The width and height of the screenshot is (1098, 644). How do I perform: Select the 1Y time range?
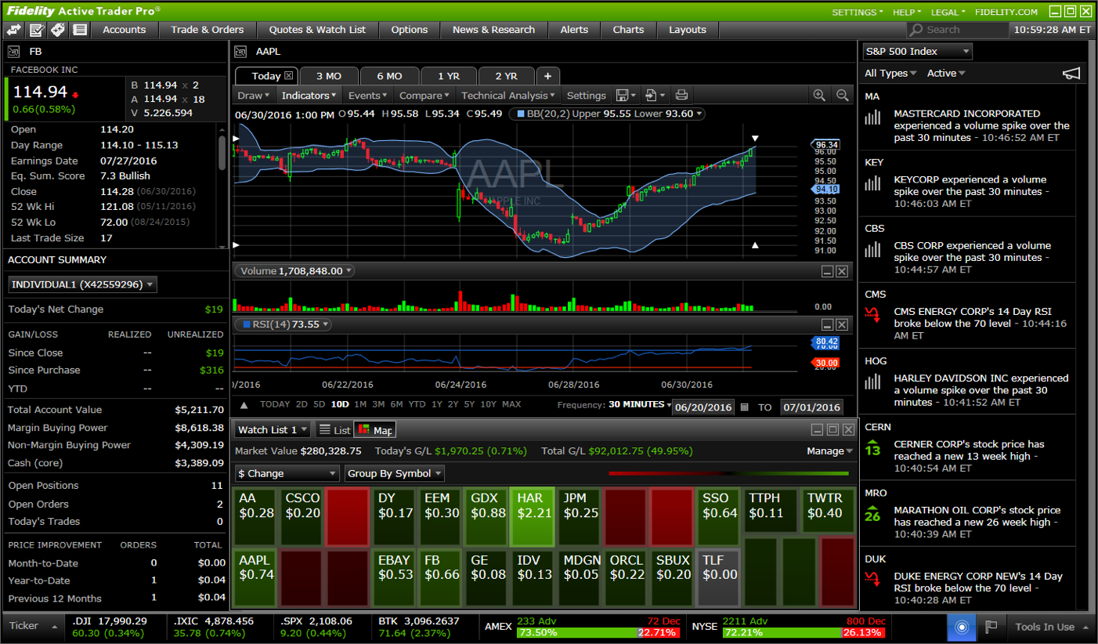point(435,405)
